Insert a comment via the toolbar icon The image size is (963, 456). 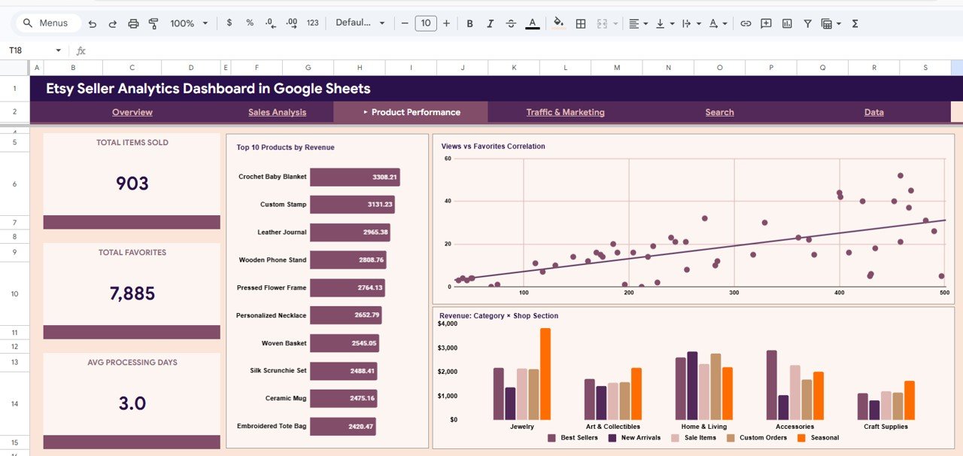point(766,23)
